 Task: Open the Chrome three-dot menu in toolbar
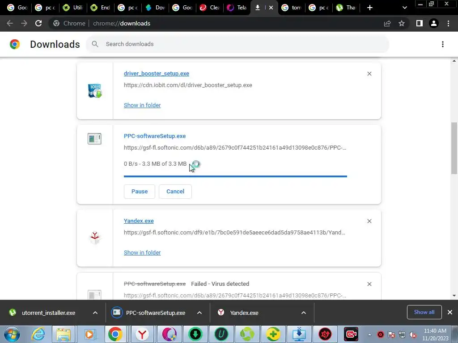pyautogui.click(x=448, y=23)
